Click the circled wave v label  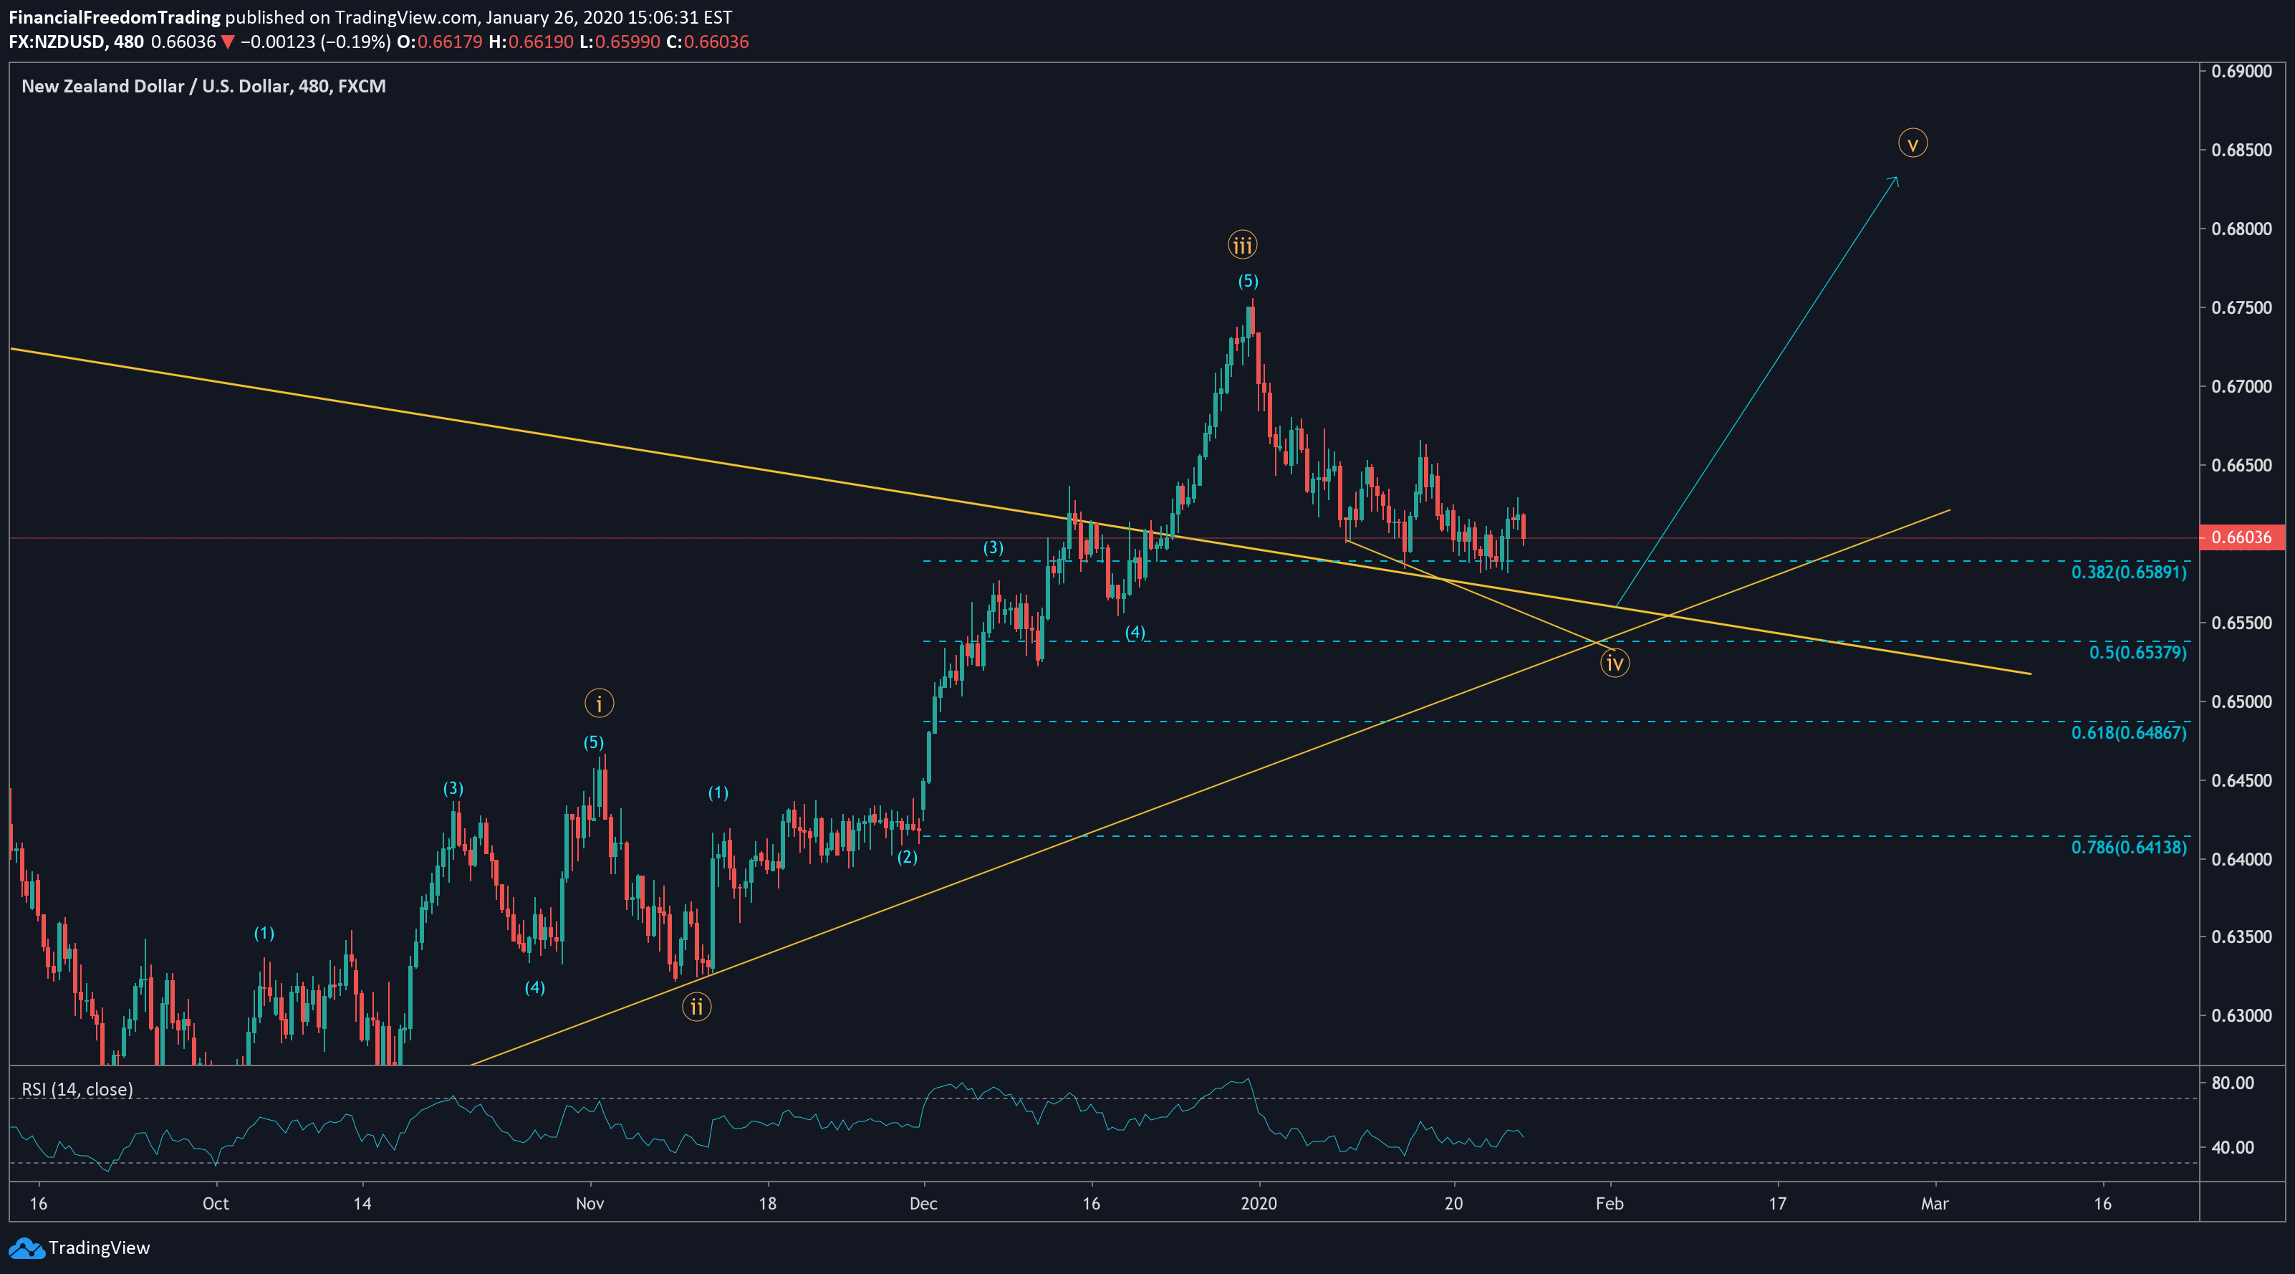[x=1912, y=143]
